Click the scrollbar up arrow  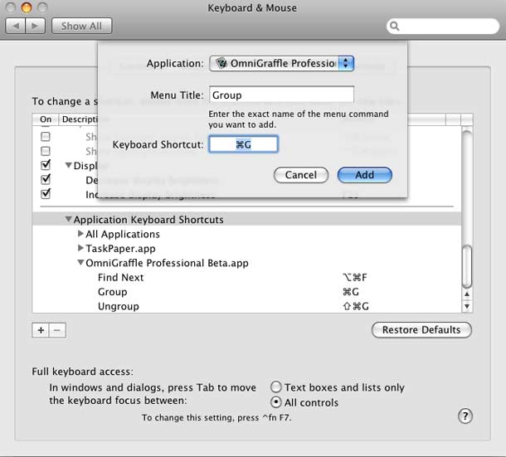(467, 294)
